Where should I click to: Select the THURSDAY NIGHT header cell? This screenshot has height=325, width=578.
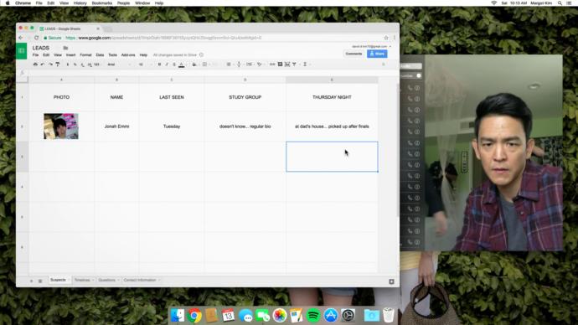pos(332,97)
